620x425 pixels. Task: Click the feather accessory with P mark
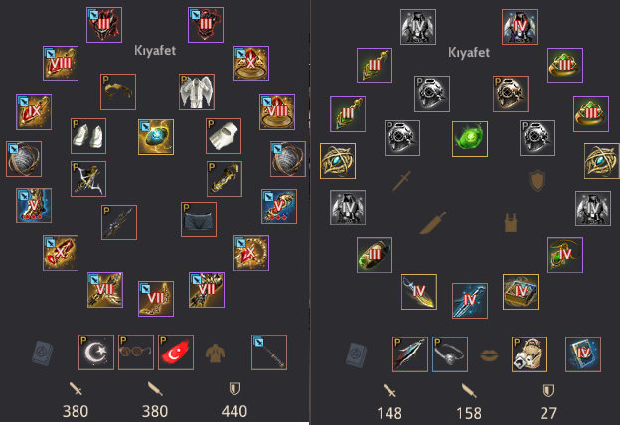click(410, 354)
